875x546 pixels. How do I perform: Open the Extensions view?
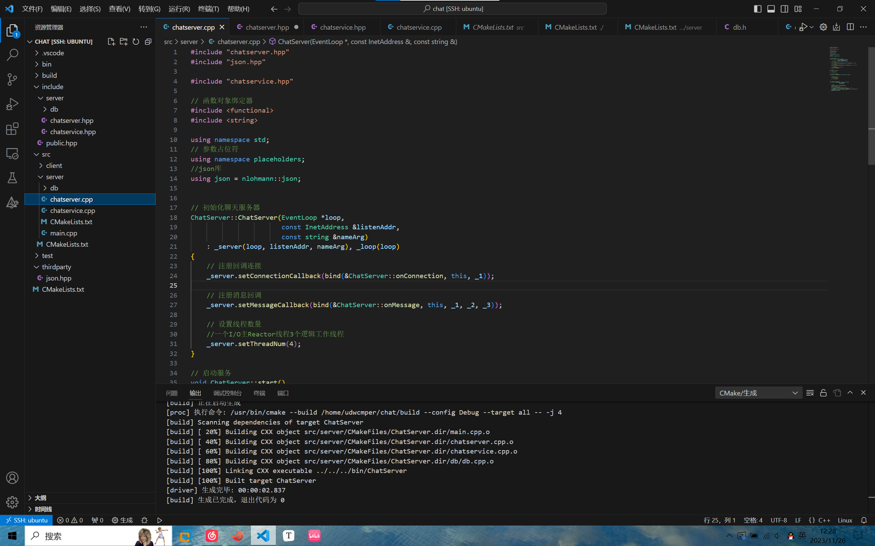pos(12,129)
